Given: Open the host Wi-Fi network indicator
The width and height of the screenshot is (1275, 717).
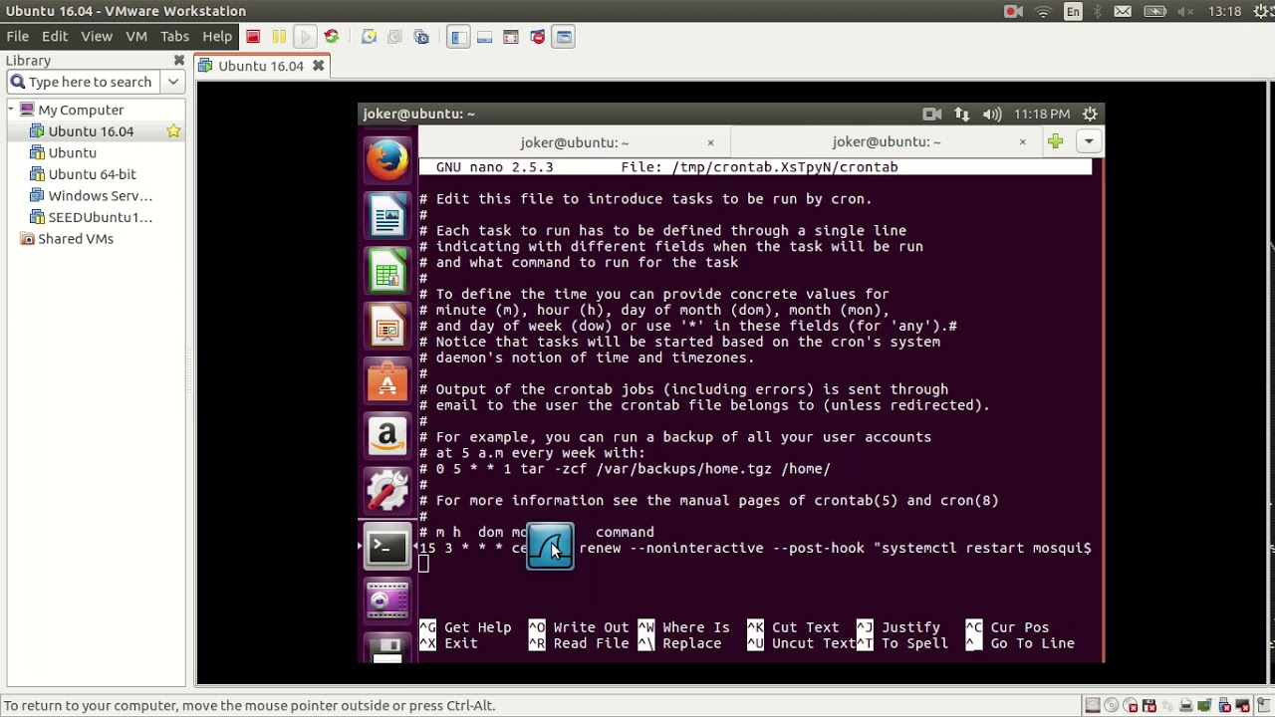Looking at the screenshot, I should pyautogui.click(x=1044, y=12).
